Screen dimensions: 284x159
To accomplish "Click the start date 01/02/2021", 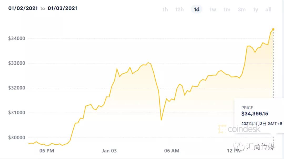I will coord(23,8).
